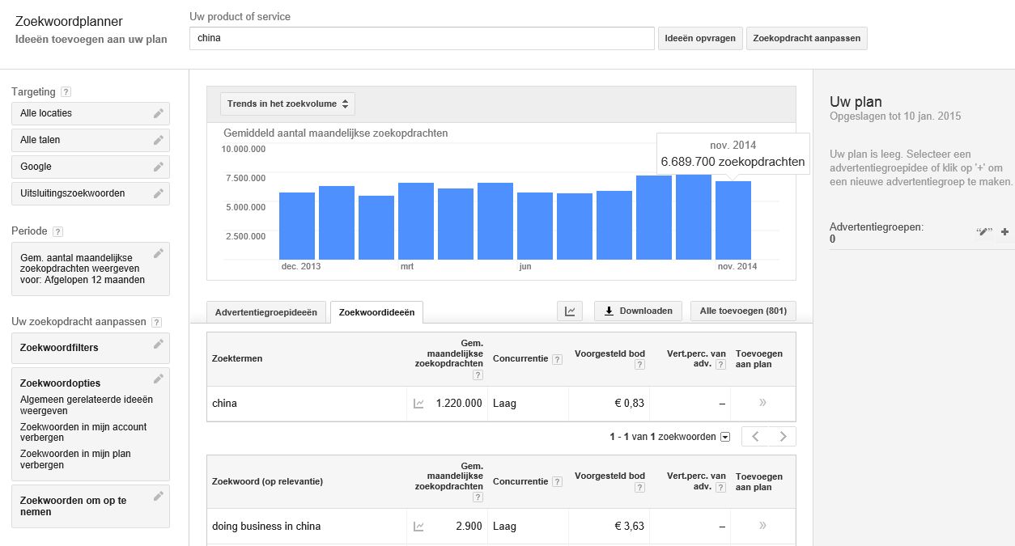Open Periode help question mark

tap(57, 231)
